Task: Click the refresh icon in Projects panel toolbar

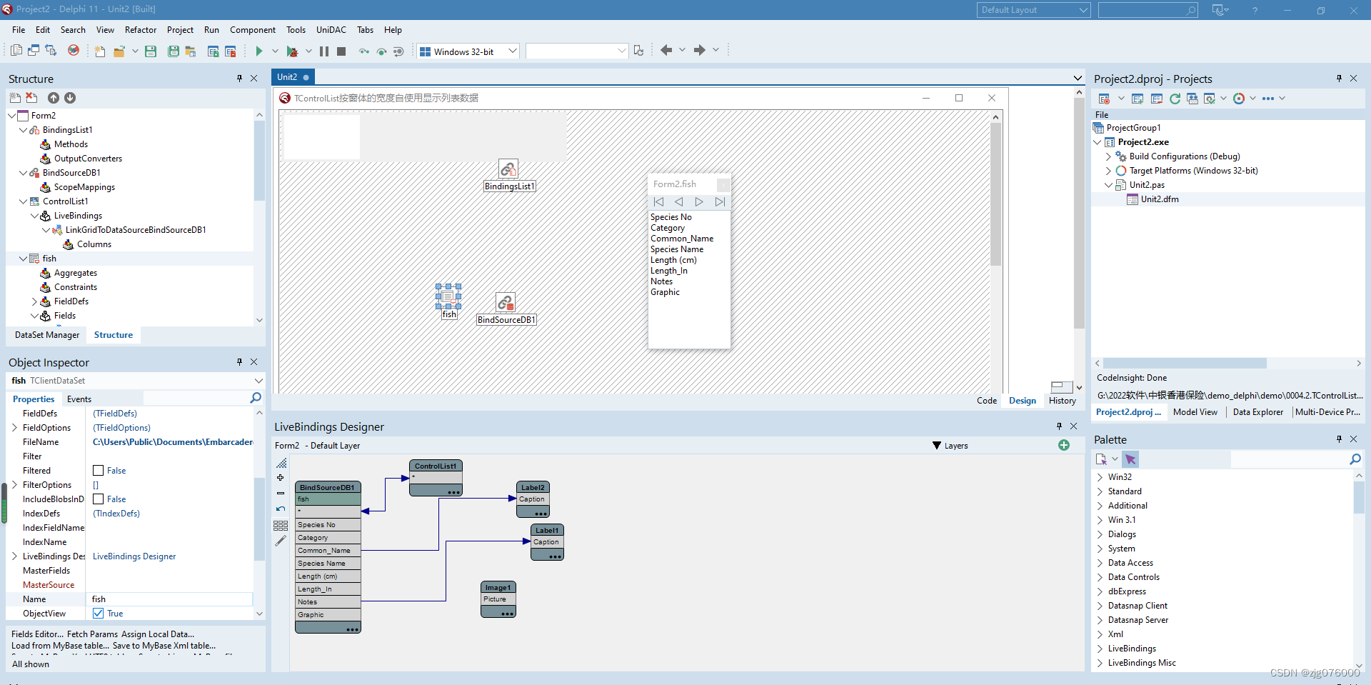Action: pyautogui.click(x=1175, y=99)
